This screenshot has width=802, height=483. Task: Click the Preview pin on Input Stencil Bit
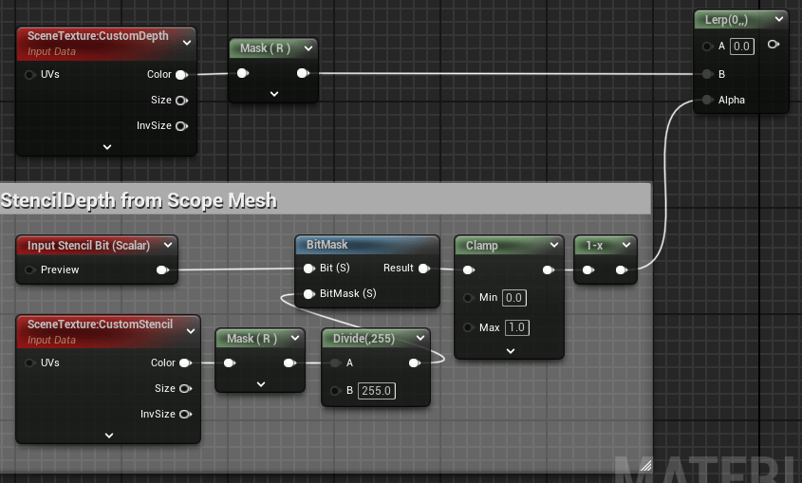click(x=29, y=269)
